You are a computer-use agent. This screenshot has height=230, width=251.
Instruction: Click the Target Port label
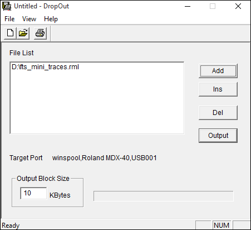point(26,158)
